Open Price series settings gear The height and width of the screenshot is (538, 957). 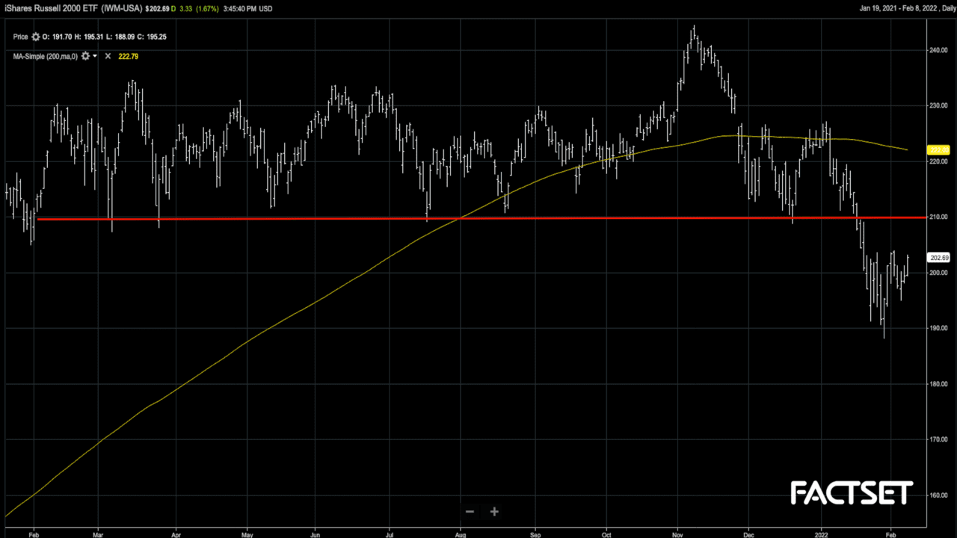(35, 37)
